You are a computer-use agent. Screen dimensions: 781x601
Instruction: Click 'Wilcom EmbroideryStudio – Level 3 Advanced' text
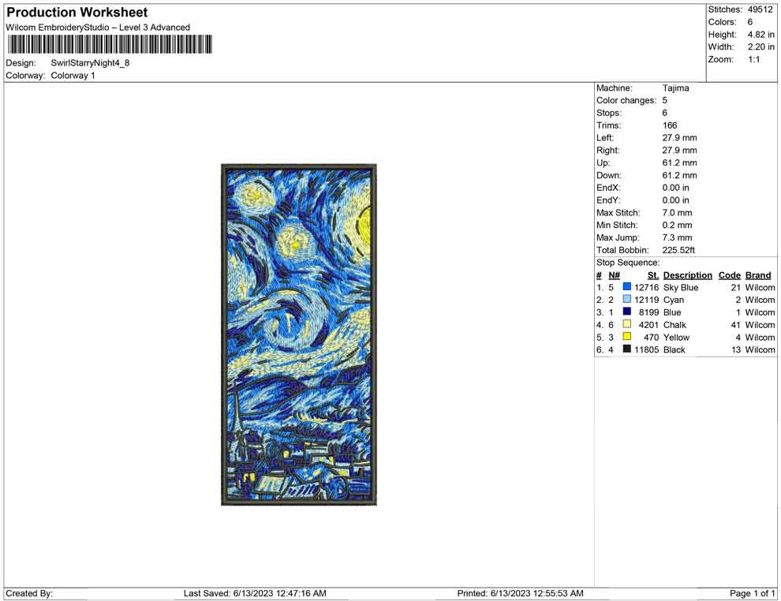(98, 28)
